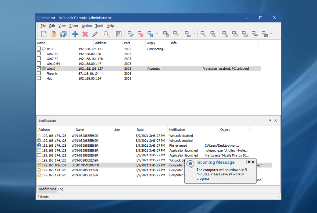This screenshot has height=213, width=317.
Task: Check the Win7-32 client checkbox
Action: click(x=39, y=58)
